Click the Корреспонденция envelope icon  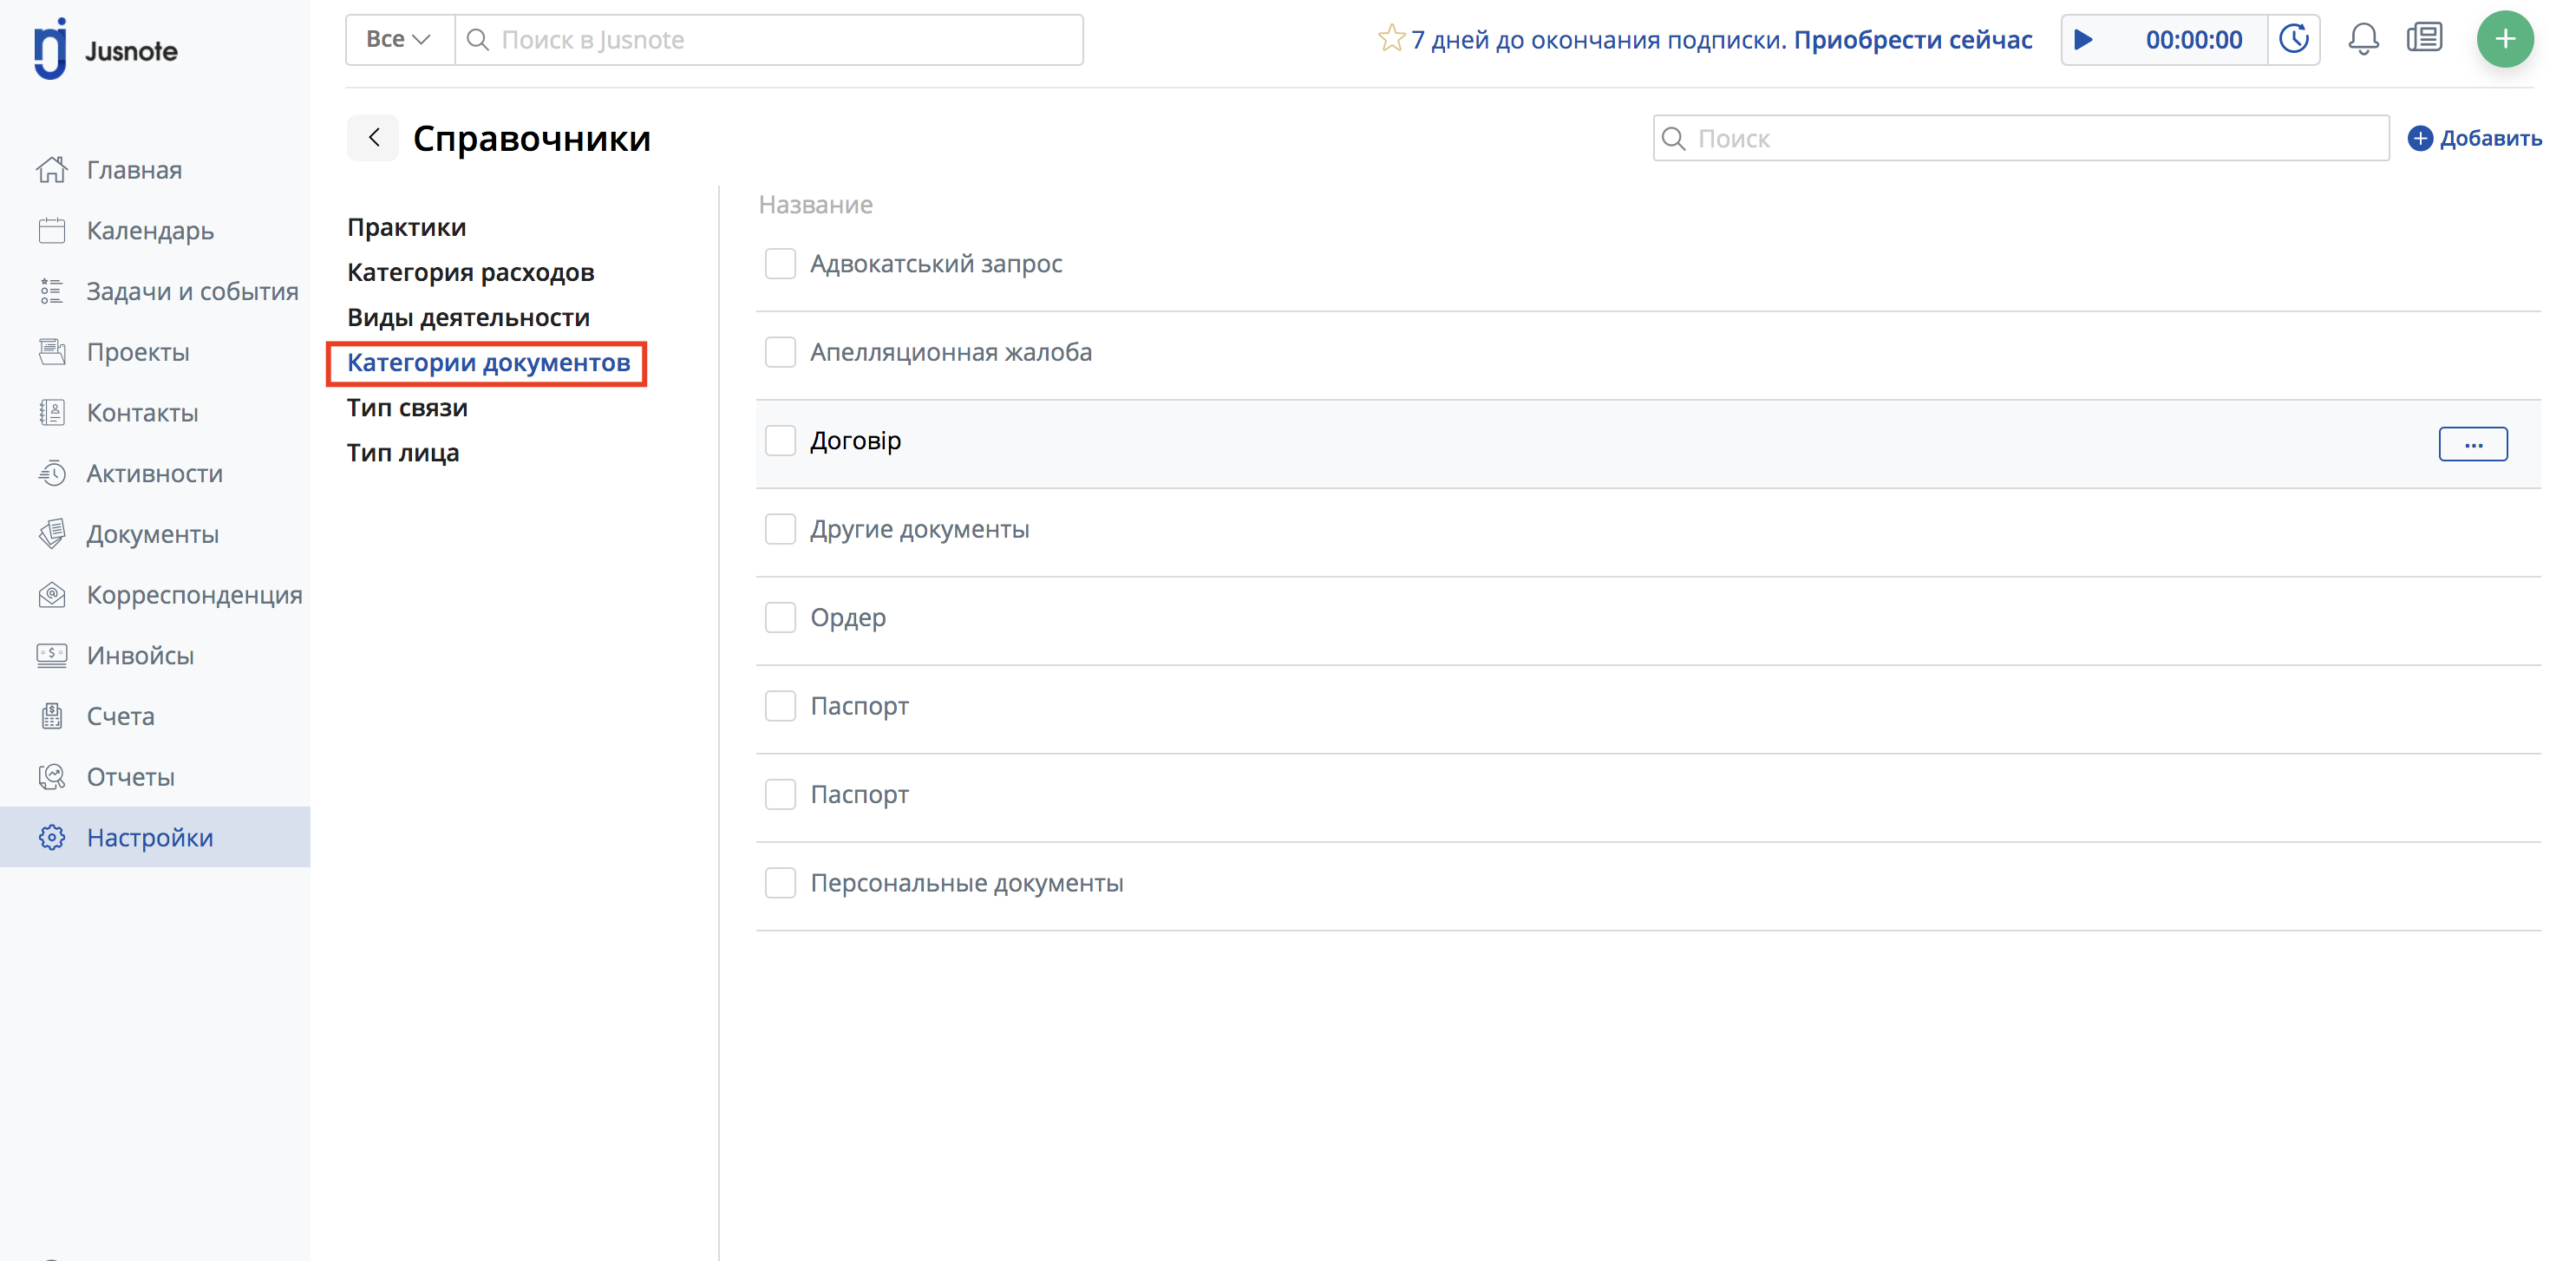(52, 595)
